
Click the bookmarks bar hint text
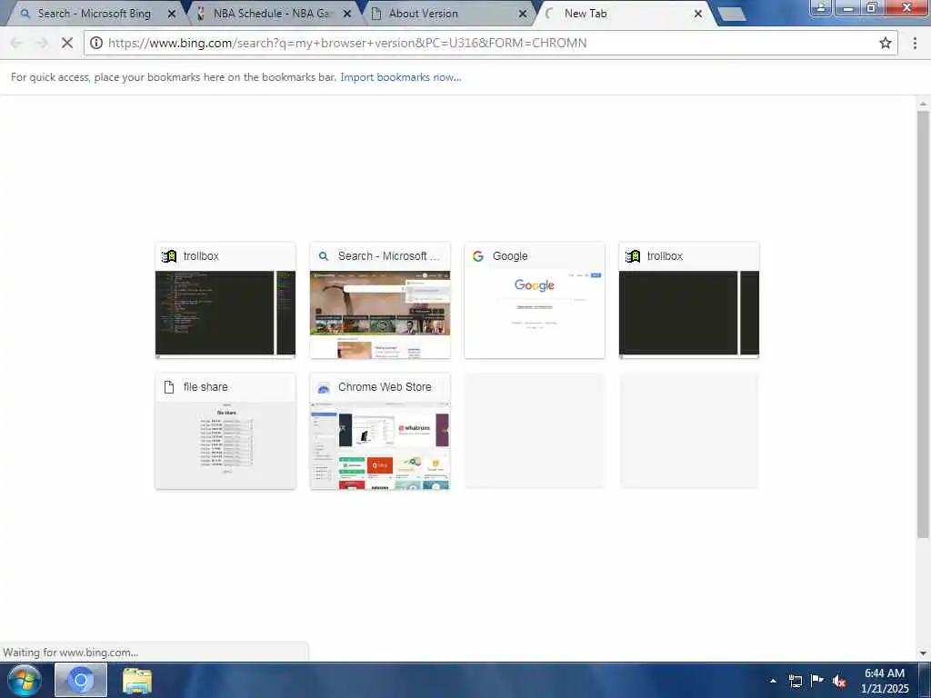pos(174,77)
